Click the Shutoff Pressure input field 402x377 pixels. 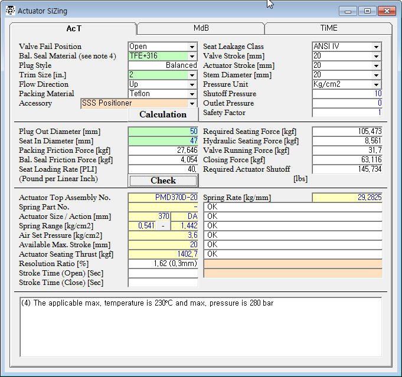(x=347, y=94)
